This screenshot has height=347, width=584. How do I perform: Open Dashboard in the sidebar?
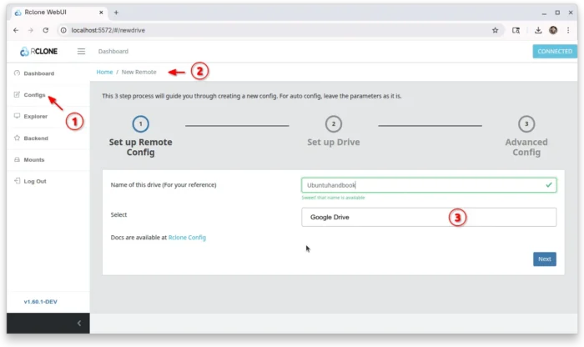coord(38,73)
